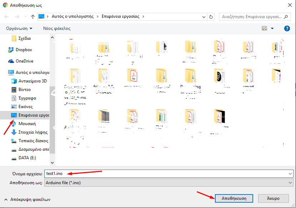
Task: Select the DATA (E:) drive
Action: (x=27, y=158)
